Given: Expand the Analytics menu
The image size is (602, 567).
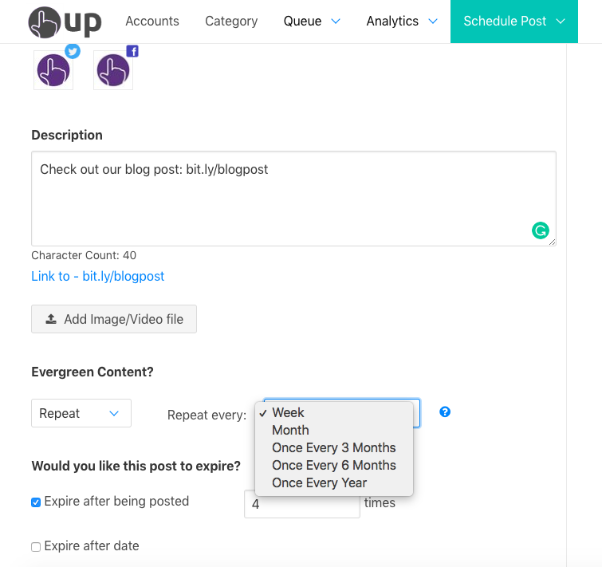Looking at the screenshot, I should coord(402,22).
